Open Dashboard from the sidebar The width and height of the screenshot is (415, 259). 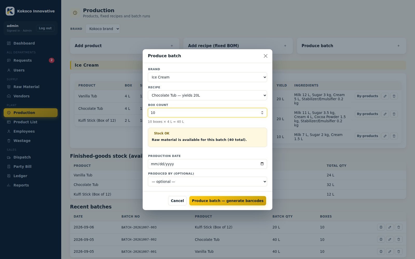pyautogui.click(x=31, y=43)
